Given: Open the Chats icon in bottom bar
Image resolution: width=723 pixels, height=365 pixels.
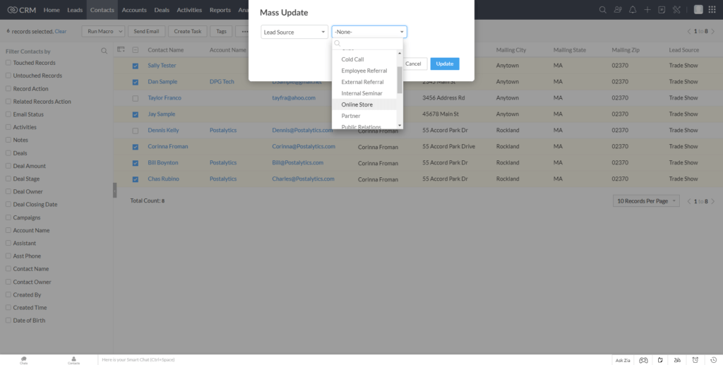Looking at the screenshot, I should (x=23, y=360).
